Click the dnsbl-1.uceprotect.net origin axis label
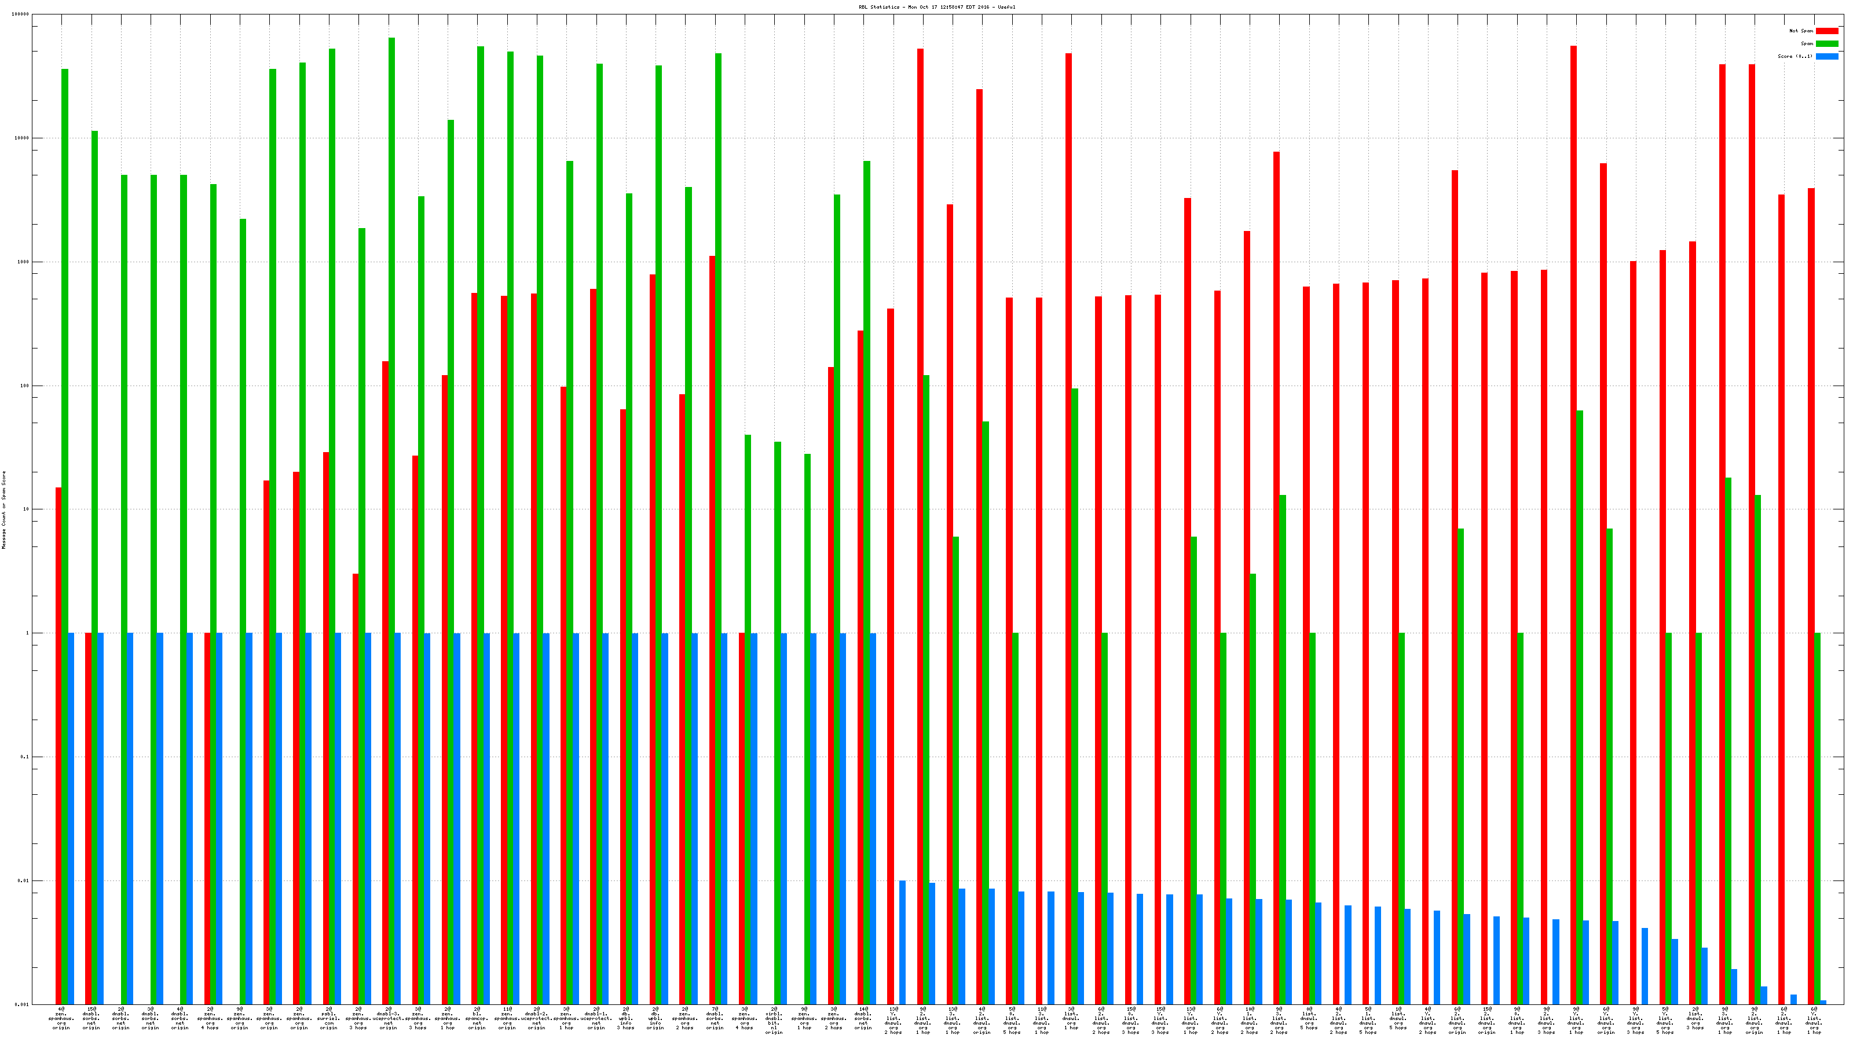The image size is (1853, 1042). pyautogui.click(x=596, y=1018)
